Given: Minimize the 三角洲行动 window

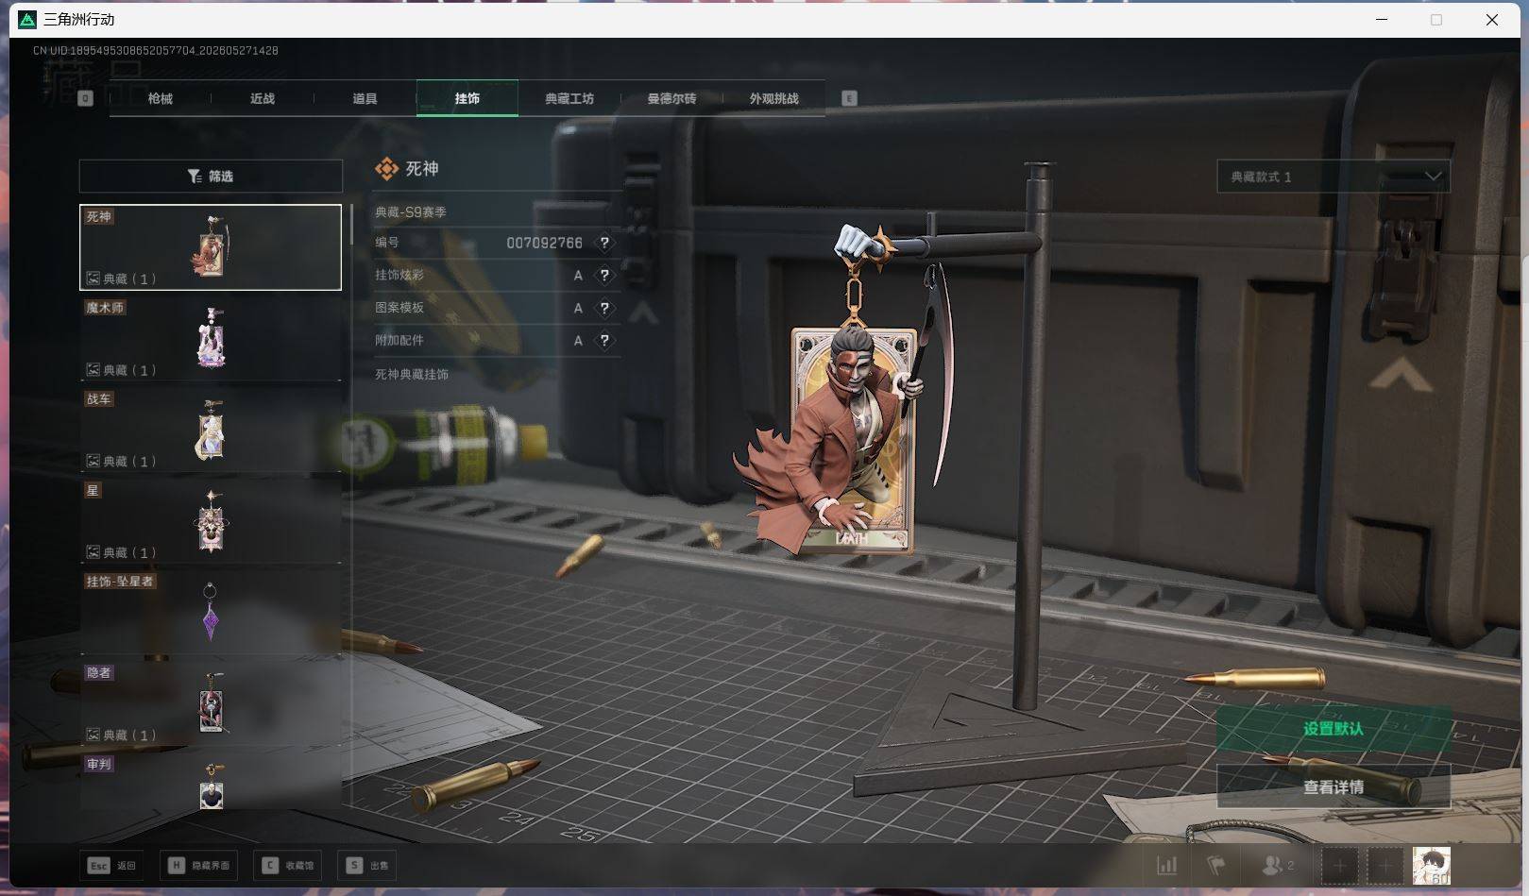Looking at the screenshot, I should [x=1382, y=20].
